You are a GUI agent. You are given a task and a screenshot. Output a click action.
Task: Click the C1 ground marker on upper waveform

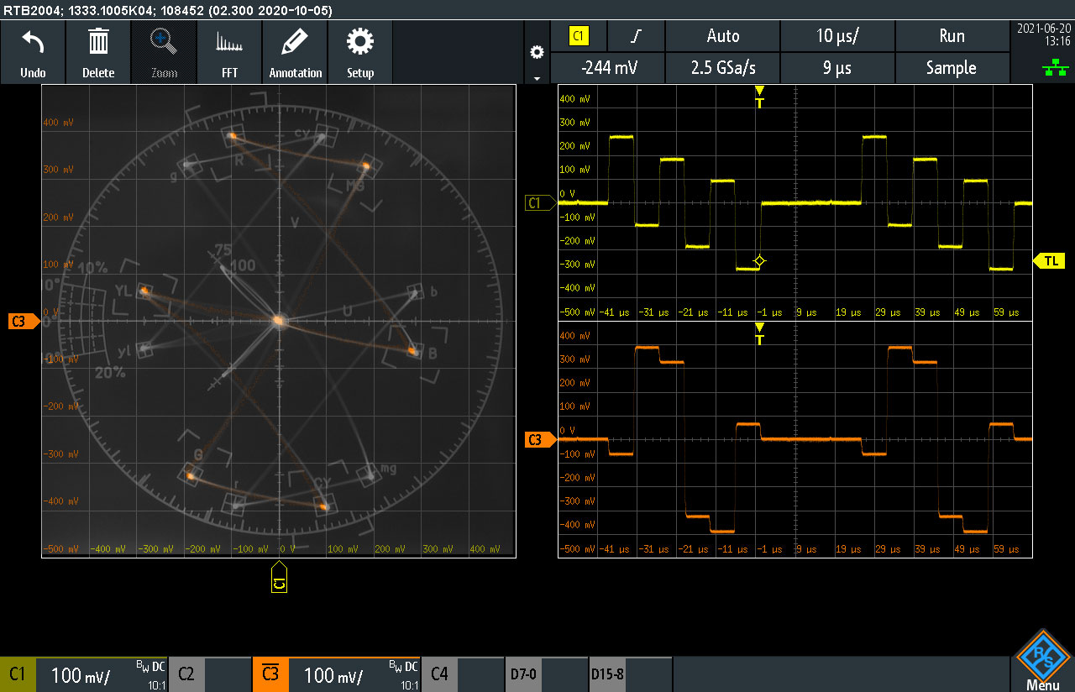coord(539,202)
